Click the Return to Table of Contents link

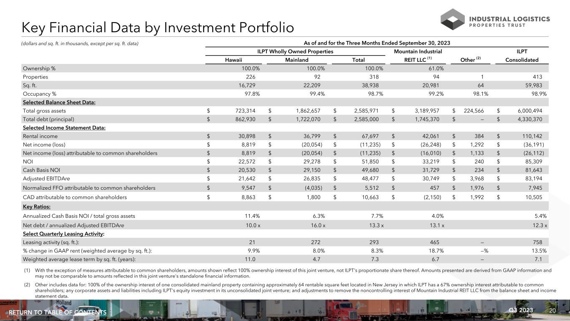pyautogui.click(x=58, y=313)
